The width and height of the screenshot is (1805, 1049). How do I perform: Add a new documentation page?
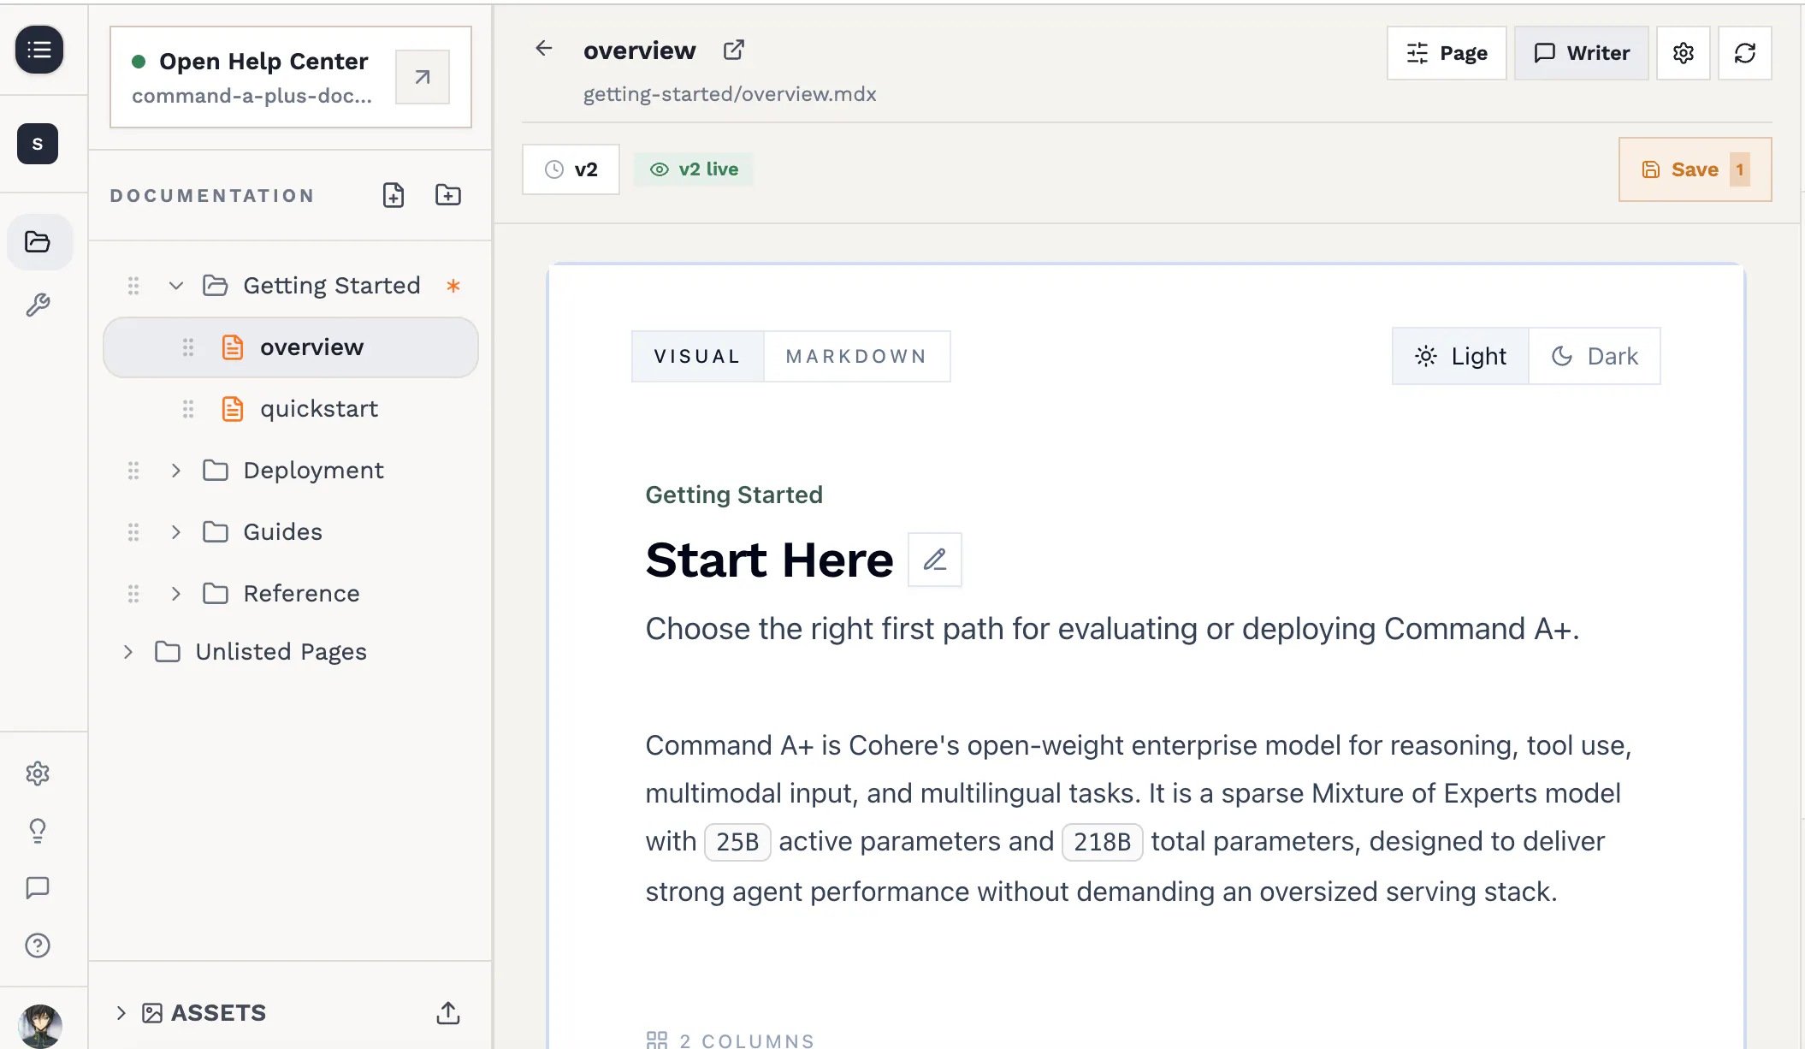coord(394,195)
